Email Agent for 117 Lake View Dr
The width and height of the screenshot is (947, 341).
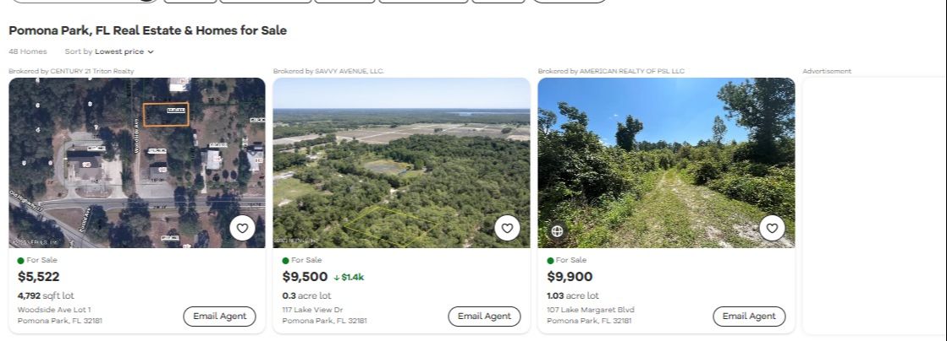(x=484, y=317)
